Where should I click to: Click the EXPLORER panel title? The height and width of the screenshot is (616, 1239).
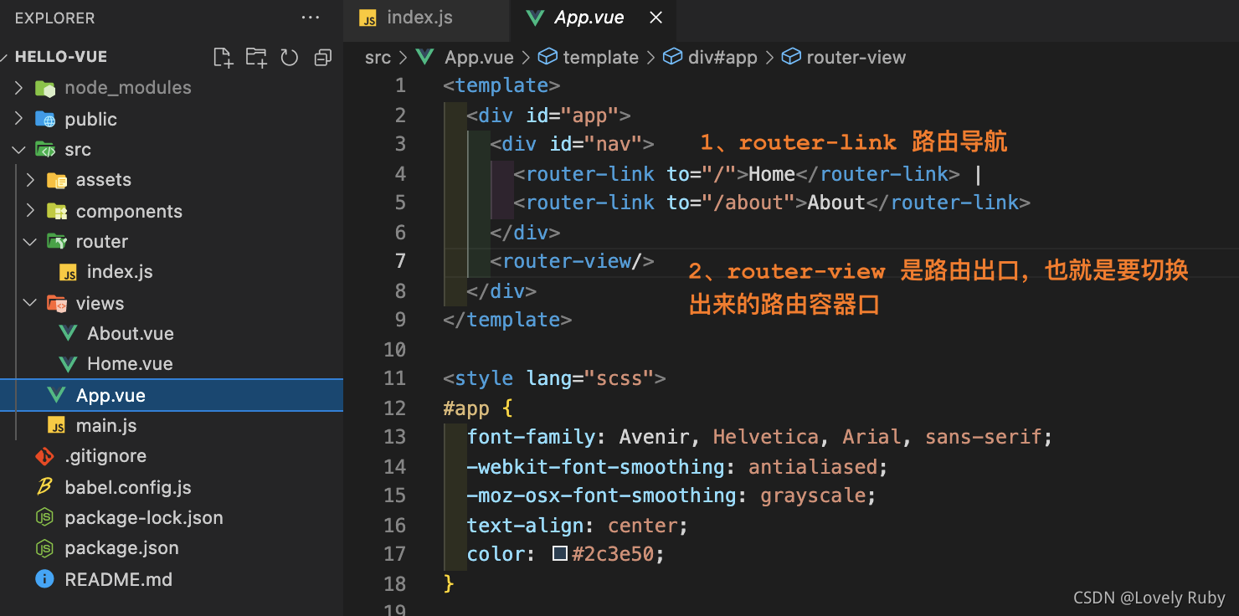click(54, 18)
